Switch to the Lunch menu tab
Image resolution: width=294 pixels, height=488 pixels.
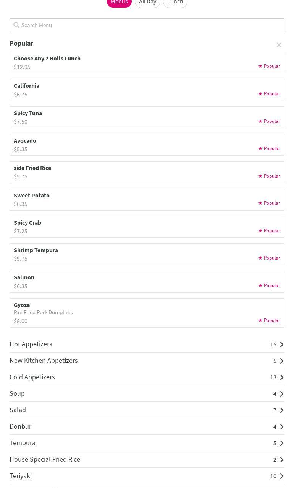point(175,2)
